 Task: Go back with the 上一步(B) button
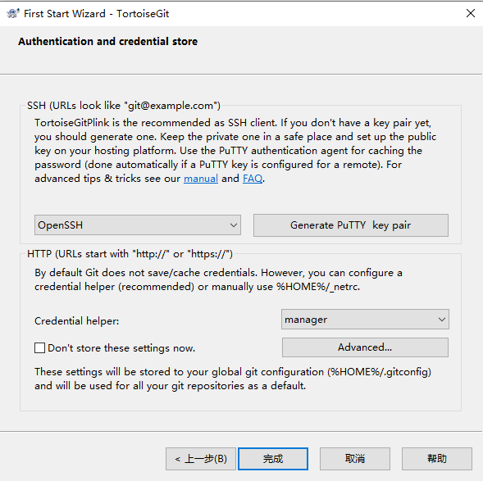click(x=201, y=459)
